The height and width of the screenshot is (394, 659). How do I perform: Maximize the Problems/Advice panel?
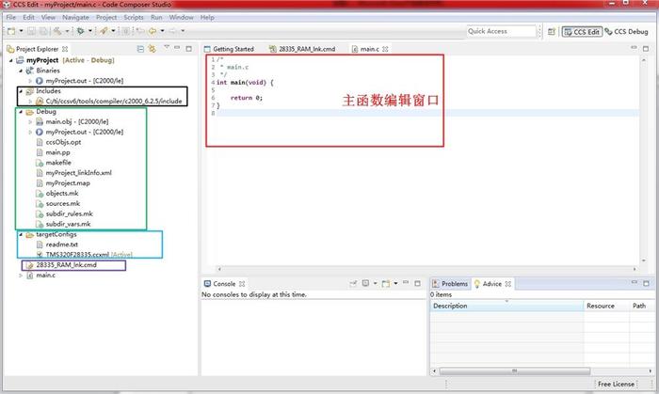tap(646, 284)
